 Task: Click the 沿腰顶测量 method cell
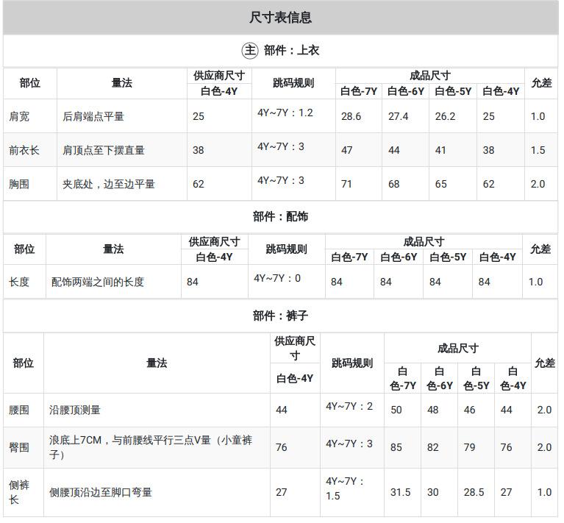click(75, 410)
